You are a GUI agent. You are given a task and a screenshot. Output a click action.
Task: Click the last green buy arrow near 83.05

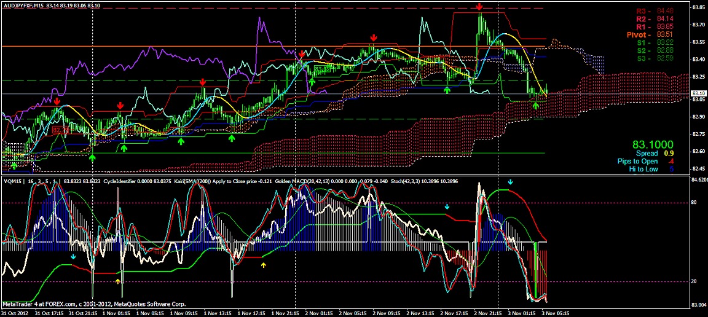(x=535, y=106)
